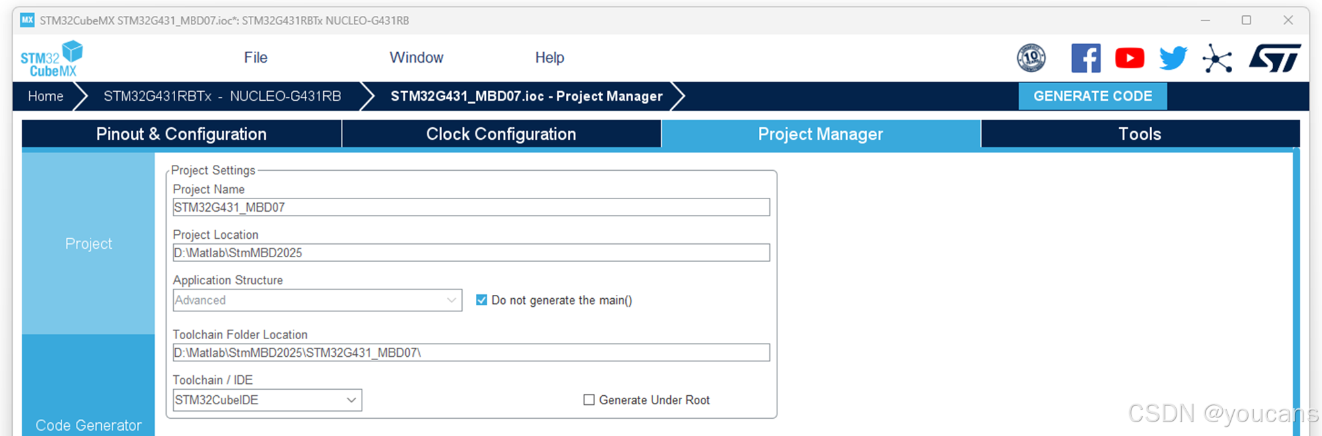Screen dimensions: 1322x436
Task: Open the Facebook icon link
Action: [x=1086, y=58]
